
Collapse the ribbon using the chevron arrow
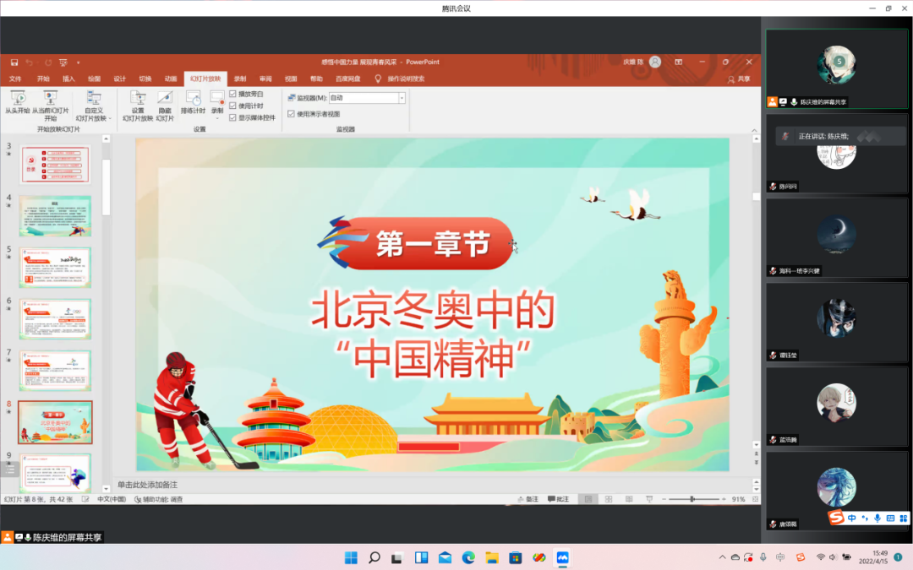754,128
